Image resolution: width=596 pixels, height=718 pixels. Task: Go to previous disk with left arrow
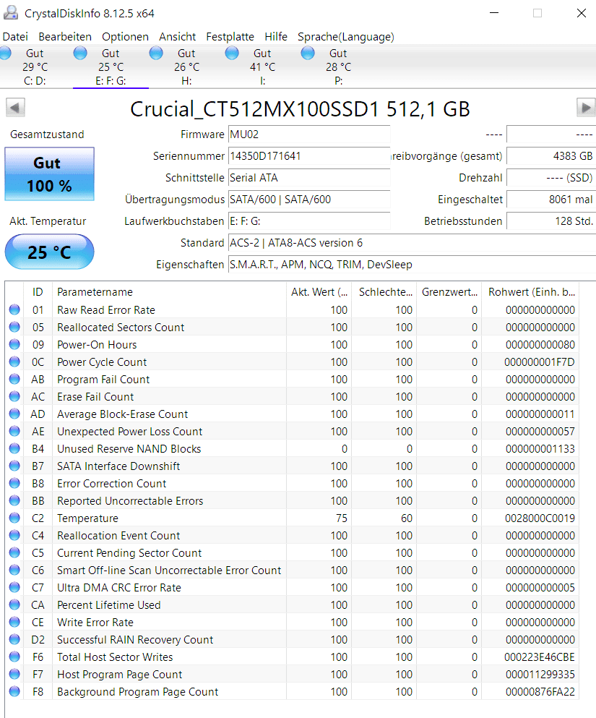pos(15,108)
